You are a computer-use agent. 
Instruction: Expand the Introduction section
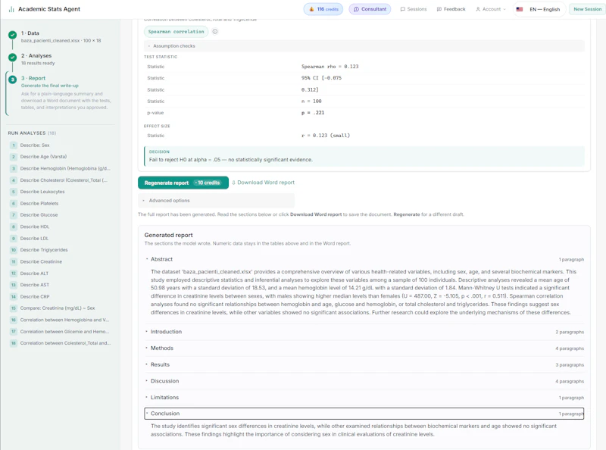364,332
